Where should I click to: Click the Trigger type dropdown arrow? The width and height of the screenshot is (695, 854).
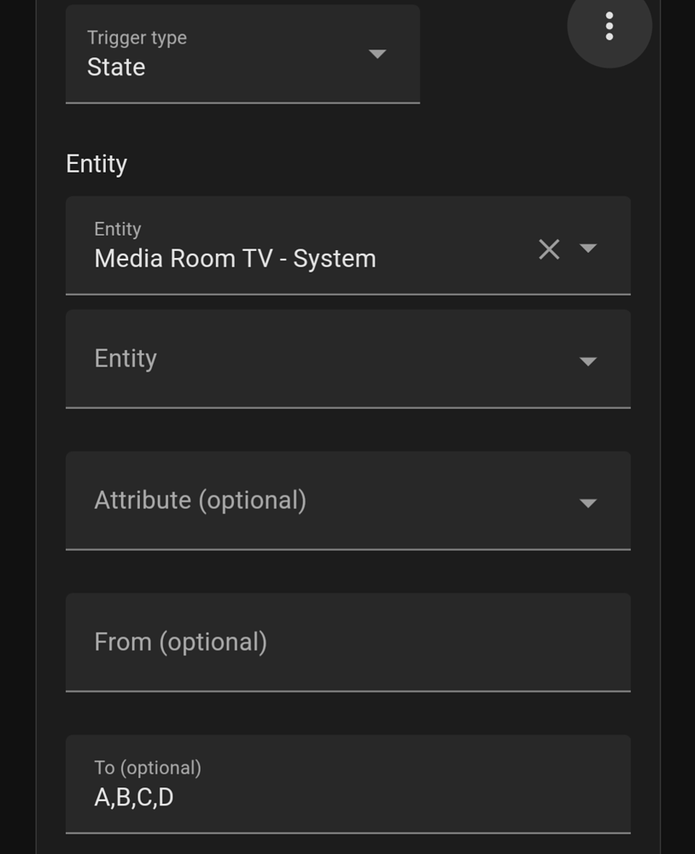click(x=377, y=53)
